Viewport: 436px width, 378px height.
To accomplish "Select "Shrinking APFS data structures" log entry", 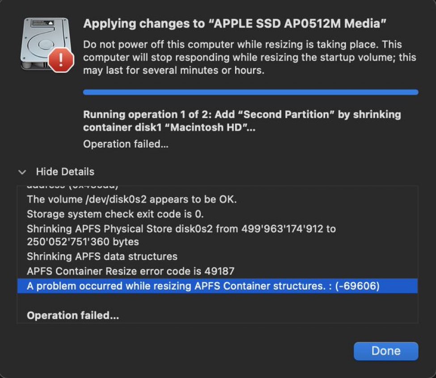I will [102, 257].
